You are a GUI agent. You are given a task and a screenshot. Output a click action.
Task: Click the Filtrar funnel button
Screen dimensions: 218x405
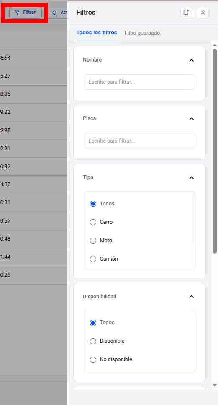click(x=26, y=13)
